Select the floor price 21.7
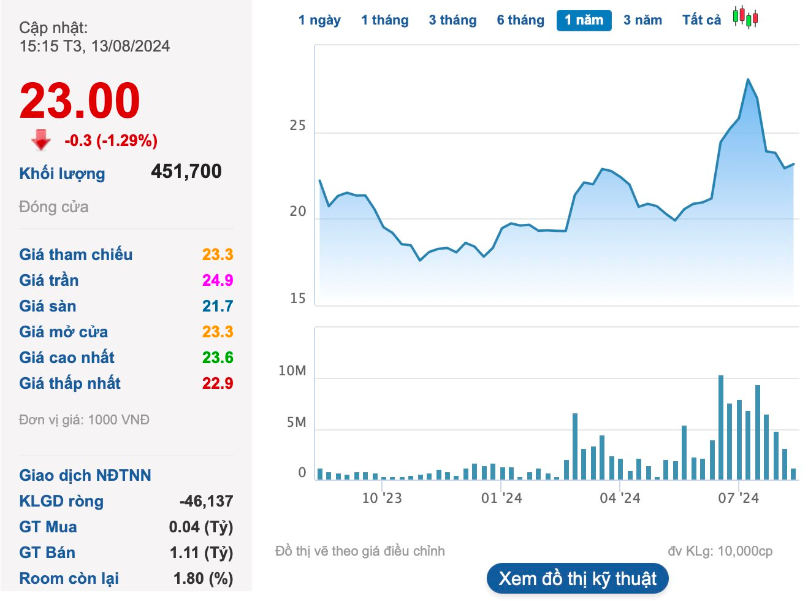808x601 pixels. [x=218, y=306]
